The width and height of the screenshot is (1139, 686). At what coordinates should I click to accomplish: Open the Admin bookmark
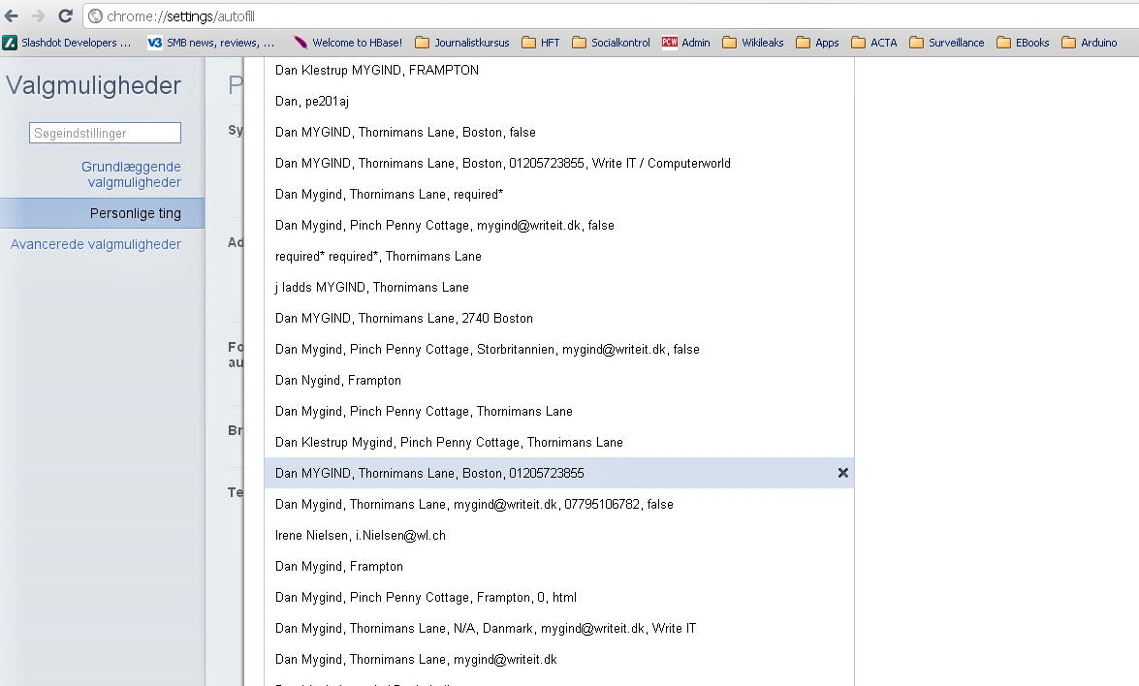pyautogui.click(x=686, y=43)
